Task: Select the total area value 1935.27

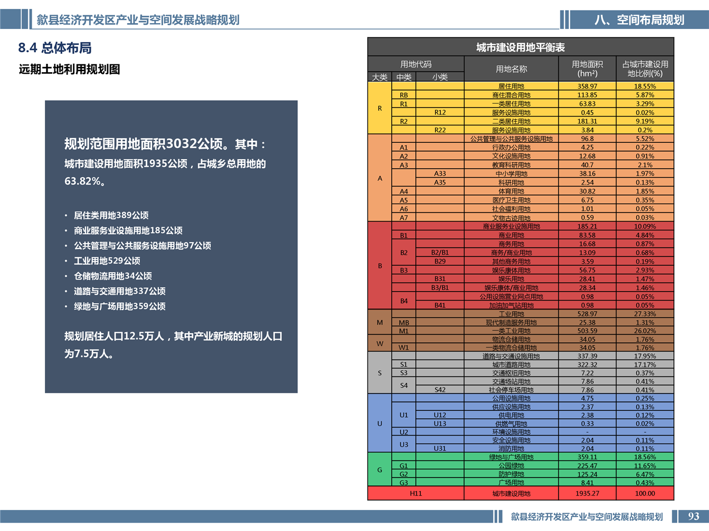Action: click(587, 494)
